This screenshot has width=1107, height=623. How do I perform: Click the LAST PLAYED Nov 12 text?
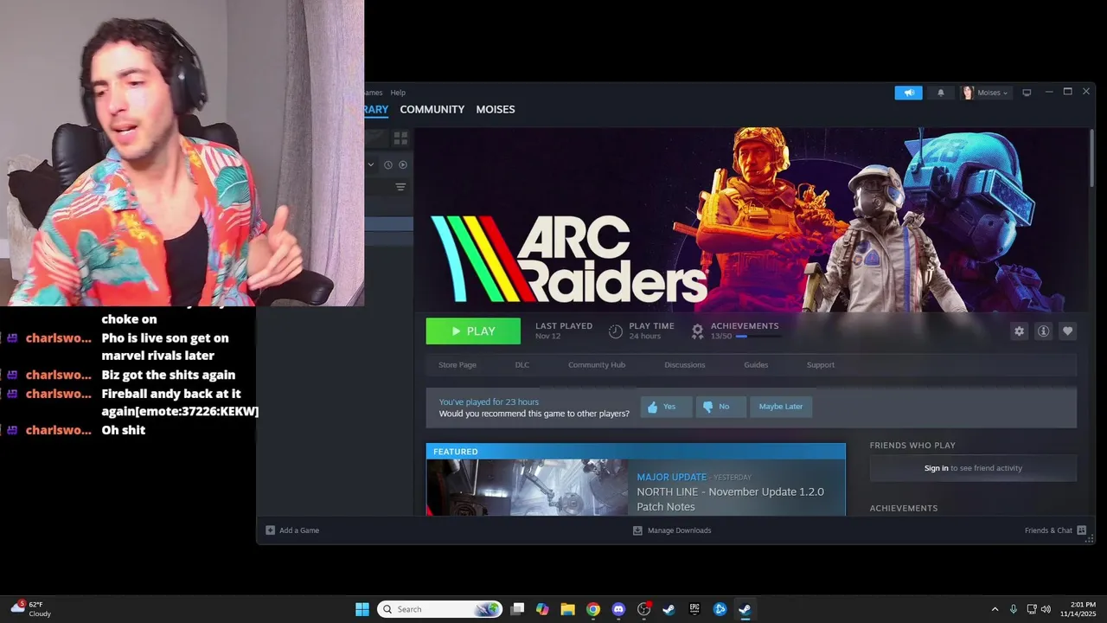564,331
